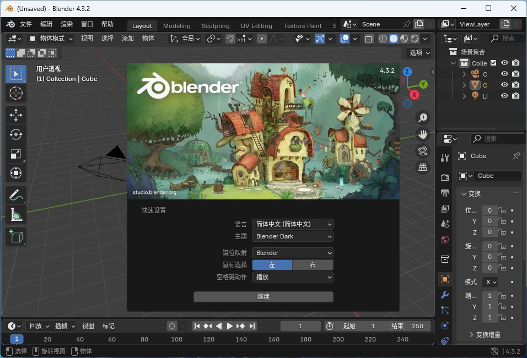
Task: Open the 全局 transform orientation dropdown
Action: click(185, 39)
